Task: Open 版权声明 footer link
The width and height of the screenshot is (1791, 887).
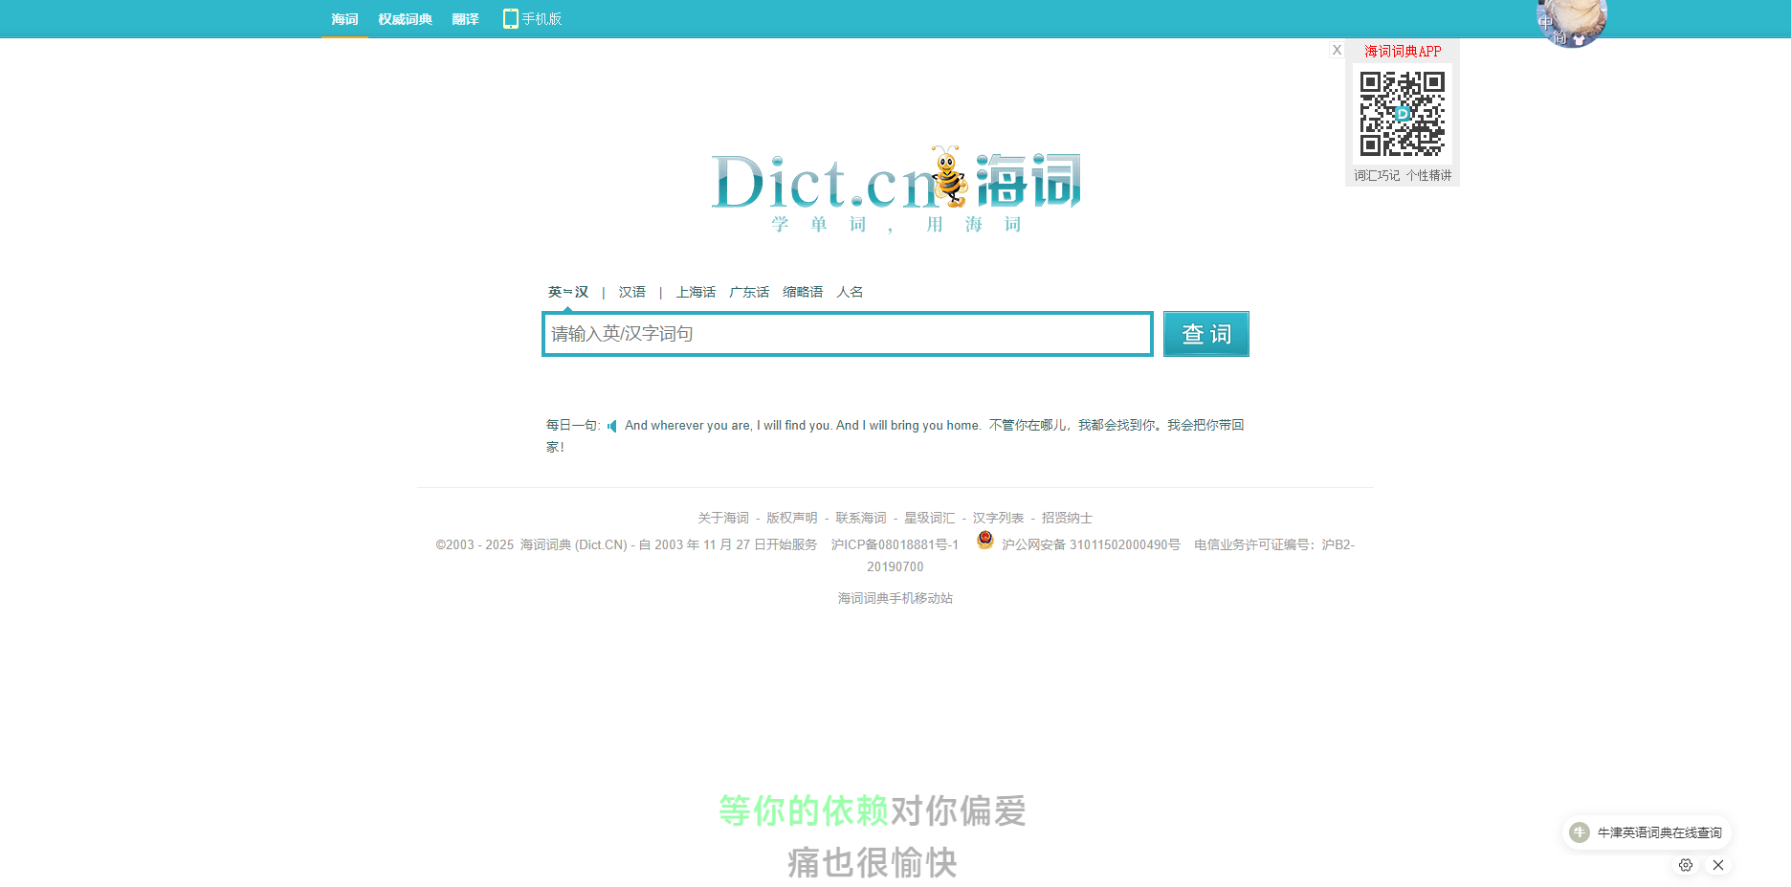Action: 792,518
